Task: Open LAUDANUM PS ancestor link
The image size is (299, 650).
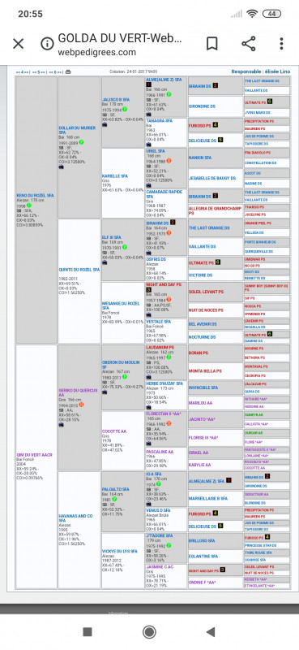Action: (160, 348)
